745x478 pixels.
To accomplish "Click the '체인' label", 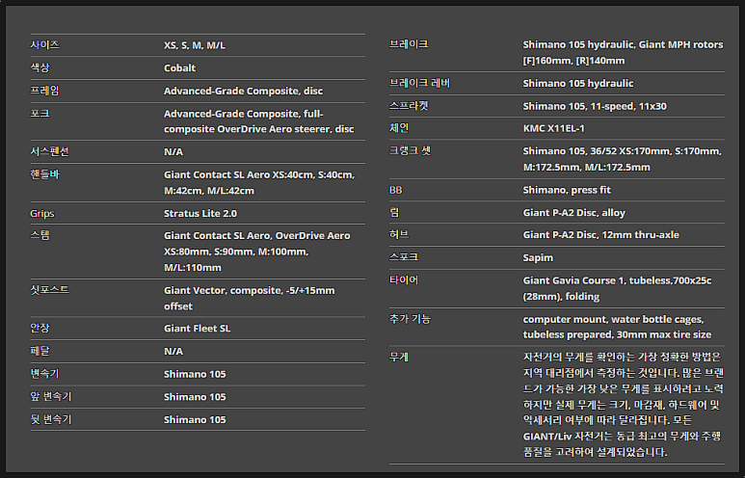I will 399,128.
